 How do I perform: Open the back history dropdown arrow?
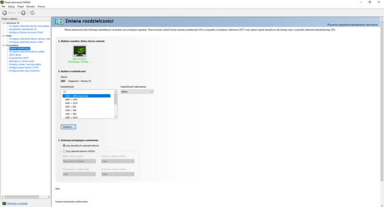(x=18, y=13)
